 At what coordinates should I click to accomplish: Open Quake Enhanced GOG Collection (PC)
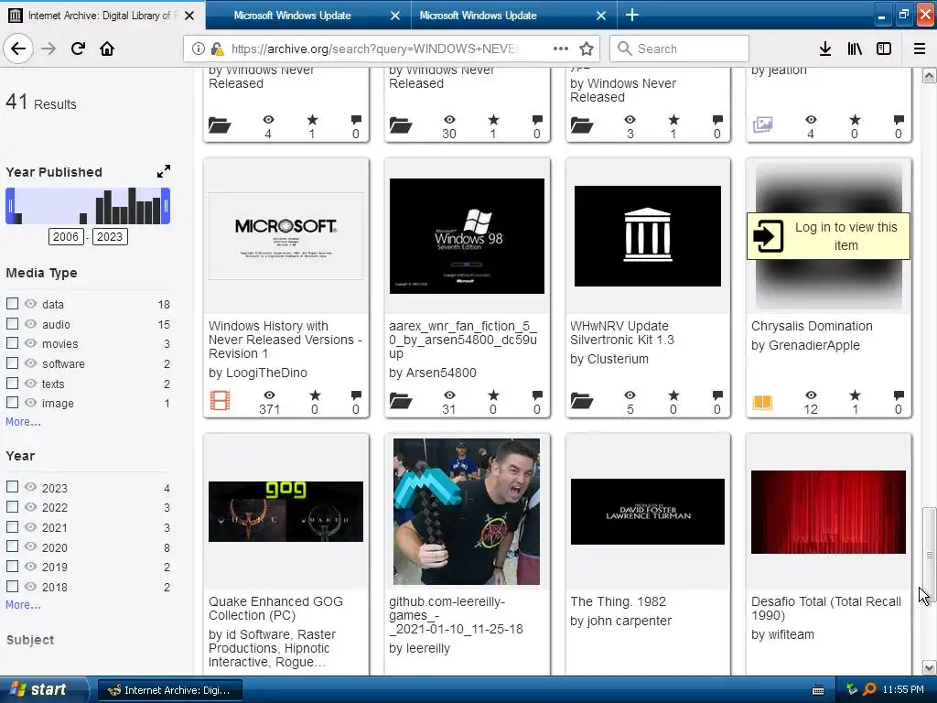point(275,608)
